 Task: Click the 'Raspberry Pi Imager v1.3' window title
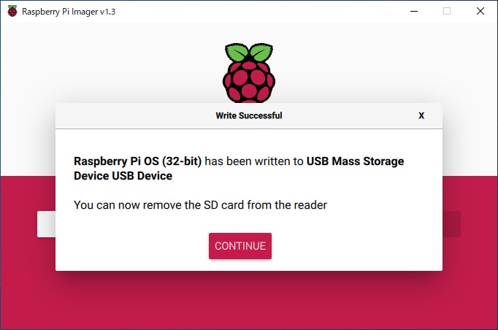click(69, 12)
